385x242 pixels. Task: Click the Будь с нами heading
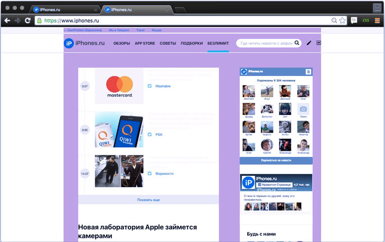point(261,234)
